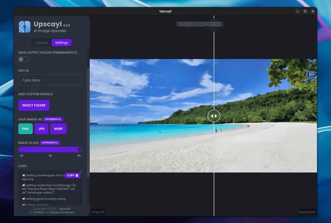This screenshot has width=331, height=223.
Task: Set image scale slider to 3x
Action: click(50, 150)
